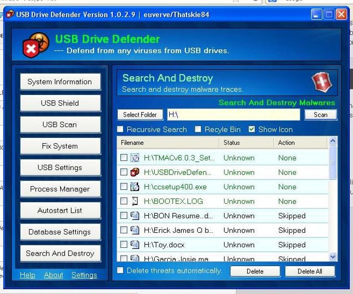
Task: Click the red cross shield icon
Action: (322, 82)
